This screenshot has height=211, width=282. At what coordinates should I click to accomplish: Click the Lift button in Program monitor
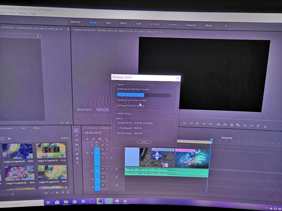(x=218, y=124)
